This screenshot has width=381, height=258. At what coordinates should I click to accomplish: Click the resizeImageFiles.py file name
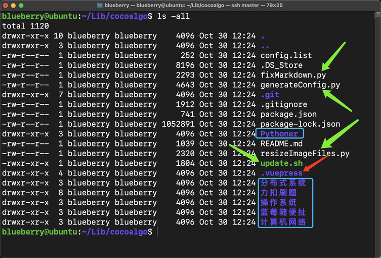click(x=305, y=154)
